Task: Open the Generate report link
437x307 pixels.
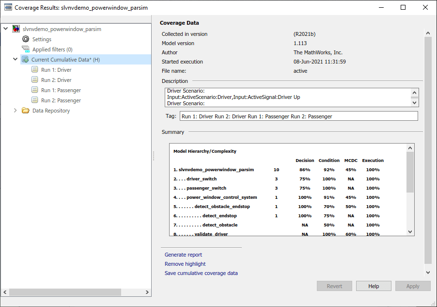Action: click(x=183, y=255)
